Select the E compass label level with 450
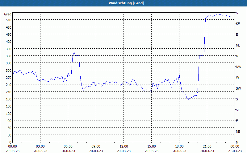 (237, 34)
